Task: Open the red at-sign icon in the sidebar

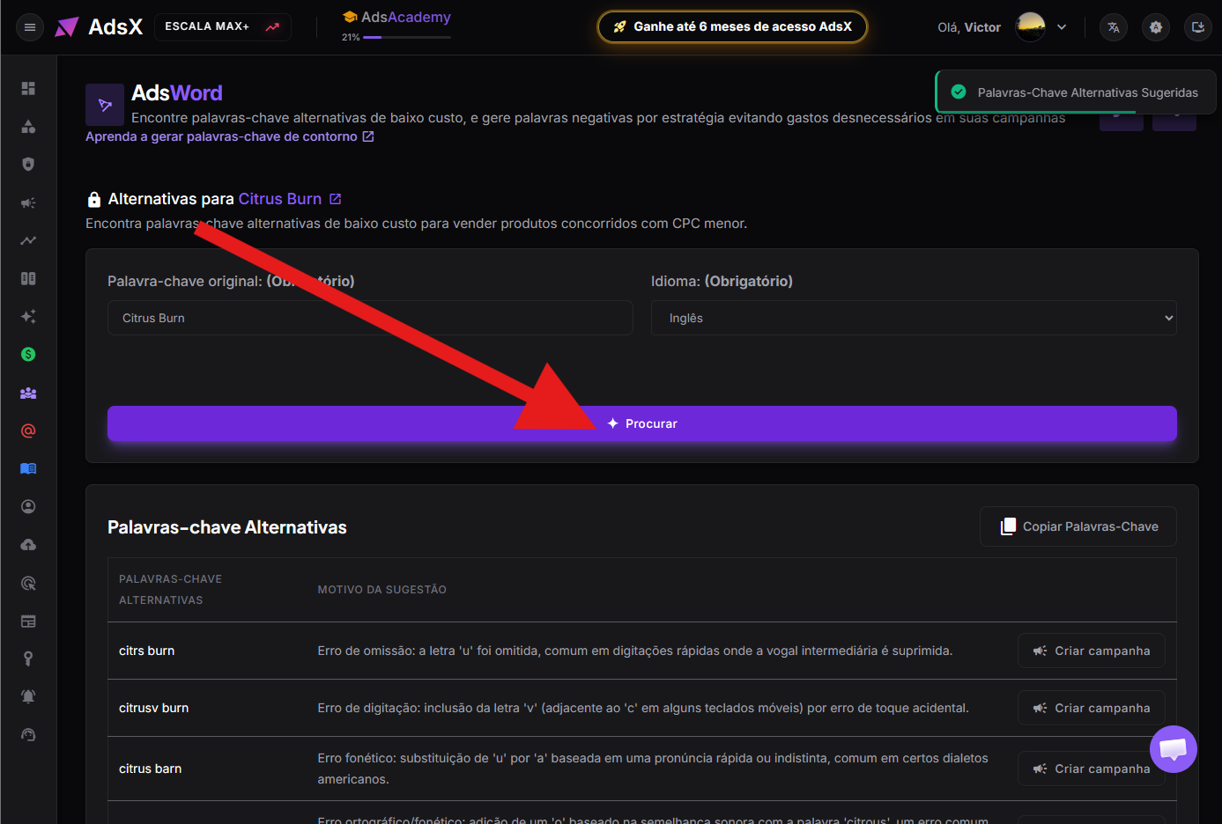Action: click(28, 430)
